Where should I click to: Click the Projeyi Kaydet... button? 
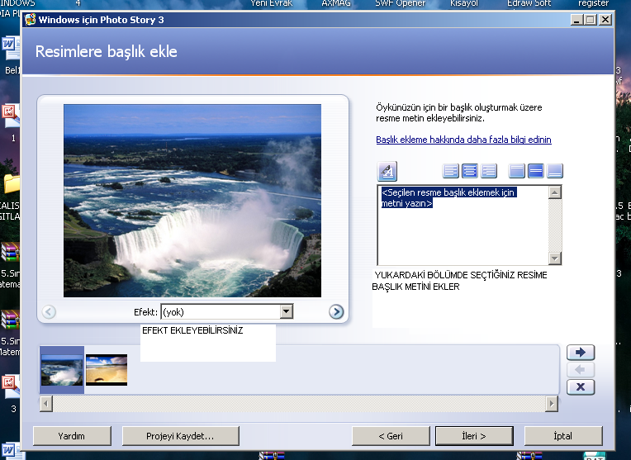click(181, 435)
